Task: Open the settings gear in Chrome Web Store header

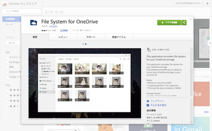Action: click(x=207, y=3)
